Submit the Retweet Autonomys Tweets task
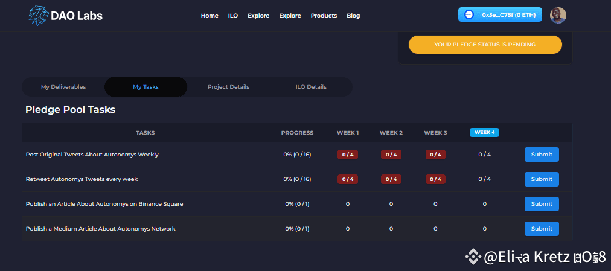Image resolution: width=611 pixels, height=271 pixels. pyautogui.click(x=542, y=179)
